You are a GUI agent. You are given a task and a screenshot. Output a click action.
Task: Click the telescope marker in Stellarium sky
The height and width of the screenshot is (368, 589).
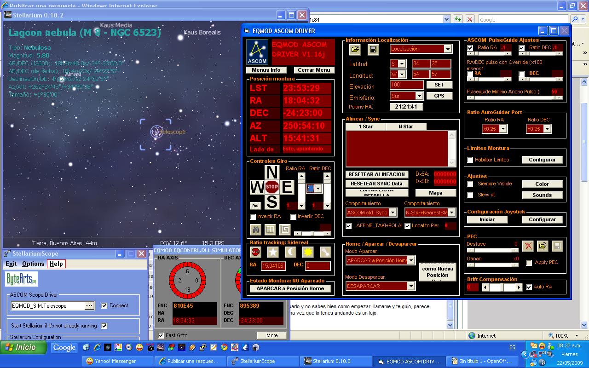[156, 132]
